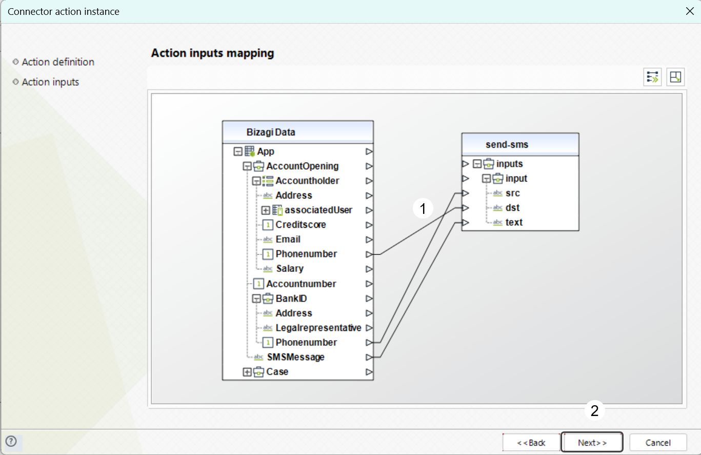Select the Legalrepresentative attribute
This screenshot has height=455, width=701.
pos(318,328)
